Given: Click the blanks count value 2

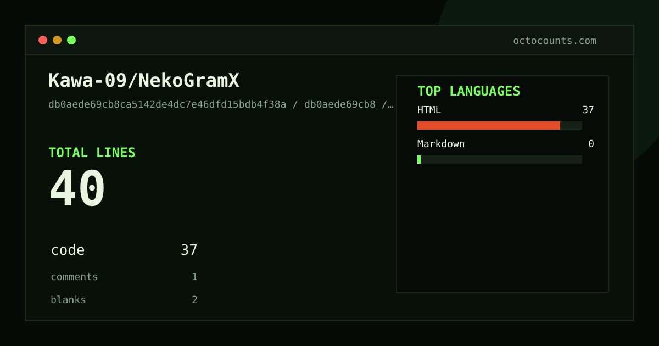Looking at the screenshot, I should [194, 300].
